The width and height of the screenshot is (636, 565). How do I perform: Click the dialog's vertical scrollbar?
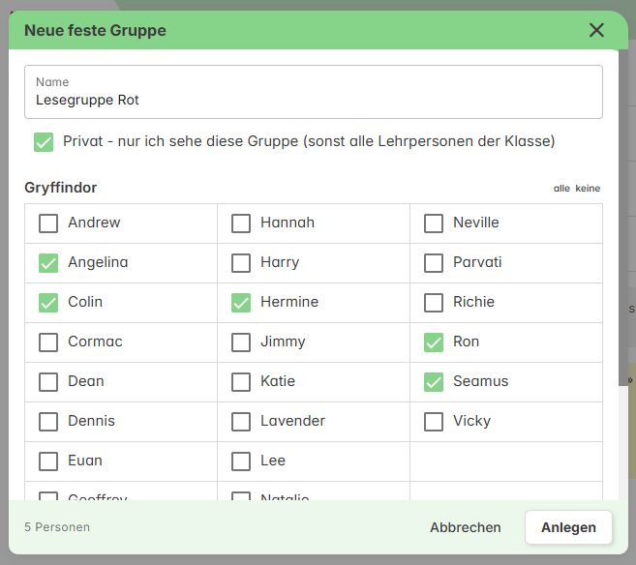(623, 218)
